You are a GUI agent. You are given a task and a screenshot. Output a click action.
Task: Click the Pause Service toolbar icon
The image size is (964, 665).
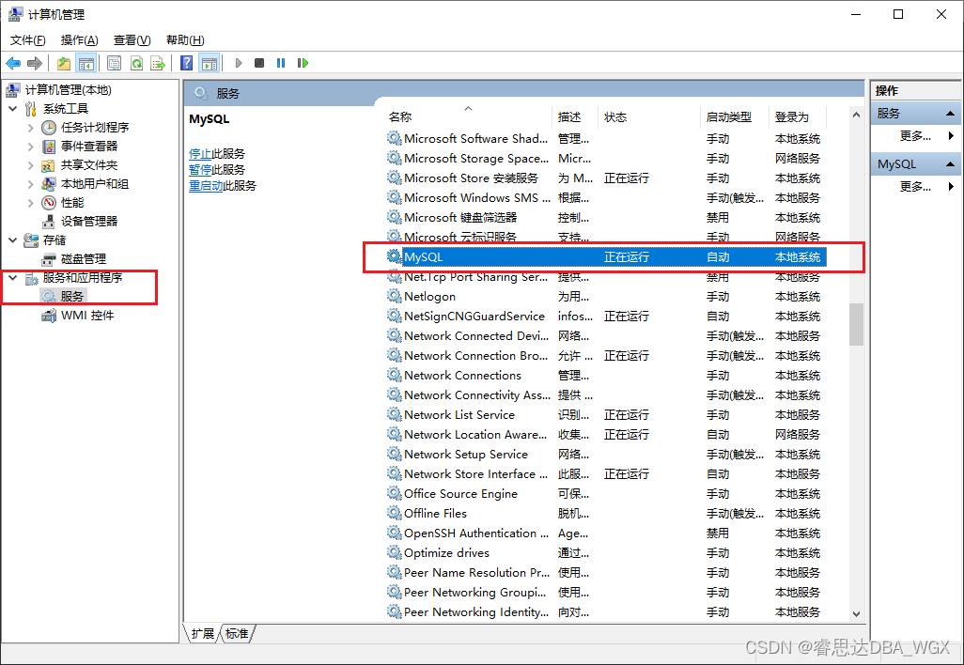(x=281, y=63)
